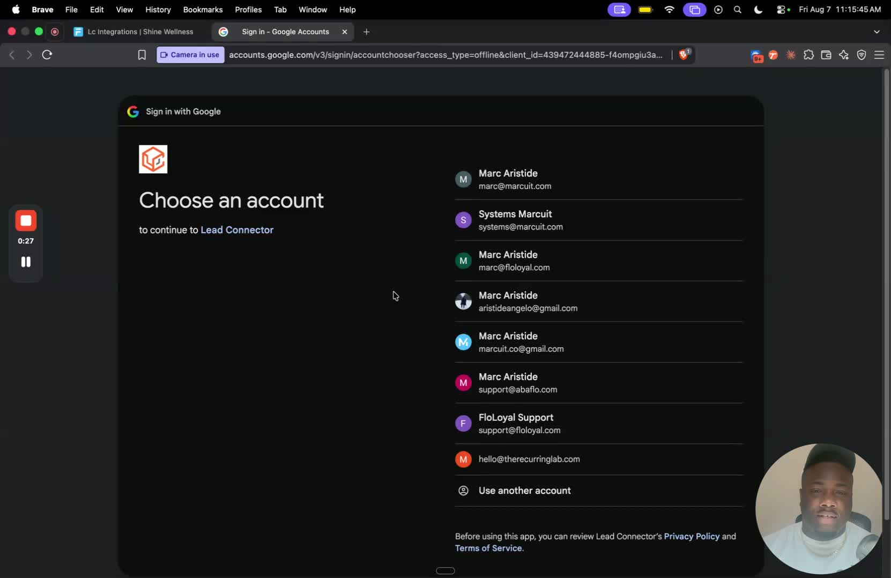This screenshot has width=891, height=578.
Task: Sign in with aristideangelo@gmail.com
Action: point(599,302)
